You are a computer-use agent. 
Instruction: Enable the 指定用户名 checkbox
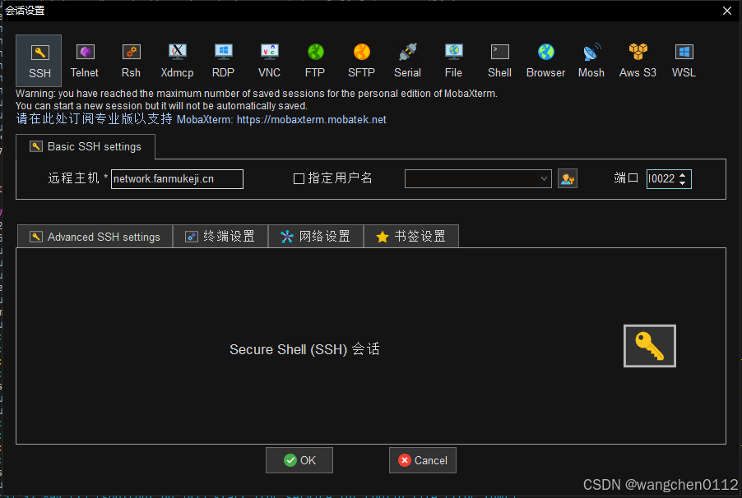click(x=299, y=179)
